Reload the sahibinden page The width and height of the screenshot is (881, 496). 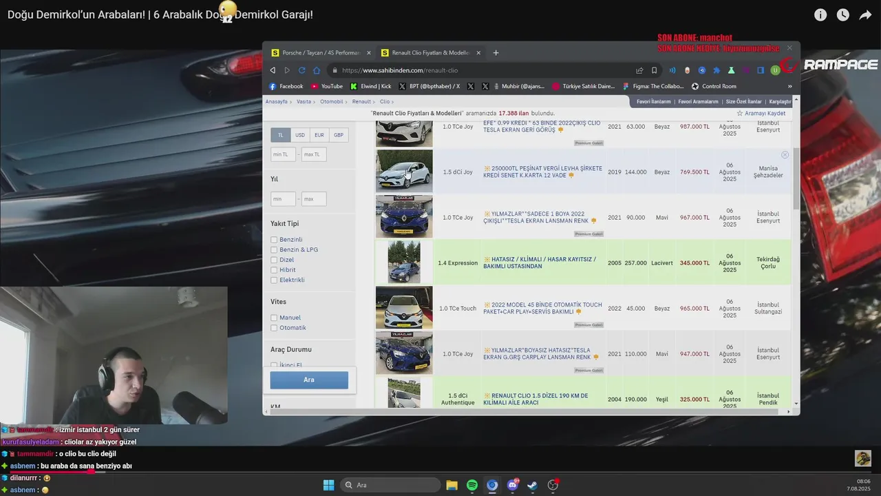(x=301, y=70)
